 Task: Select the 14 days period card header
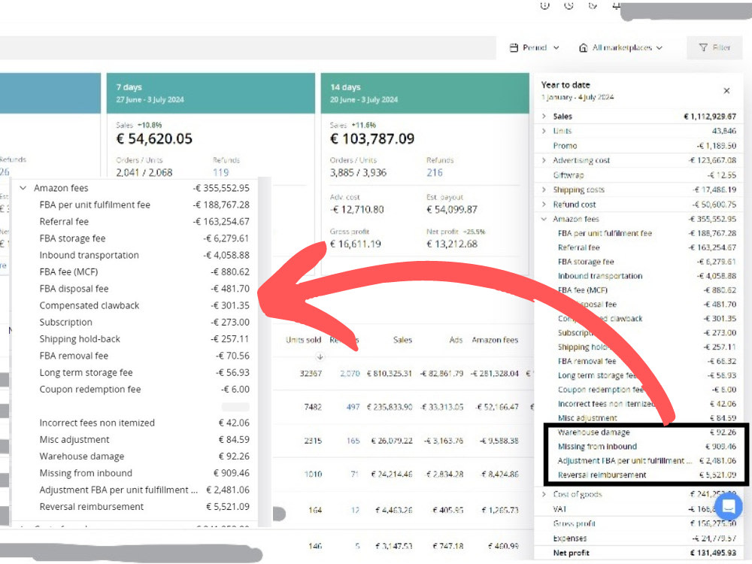tap(424, 93)
